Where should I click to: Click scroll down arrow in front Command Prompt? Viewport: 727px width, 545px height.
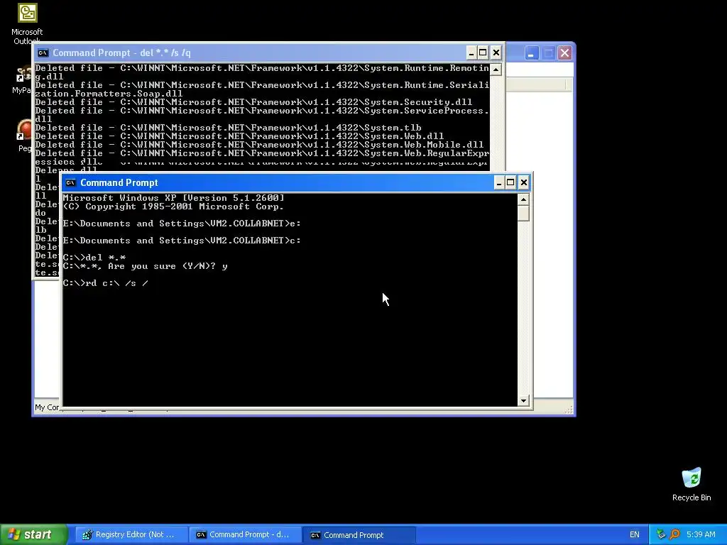click(x=523, y=400)
